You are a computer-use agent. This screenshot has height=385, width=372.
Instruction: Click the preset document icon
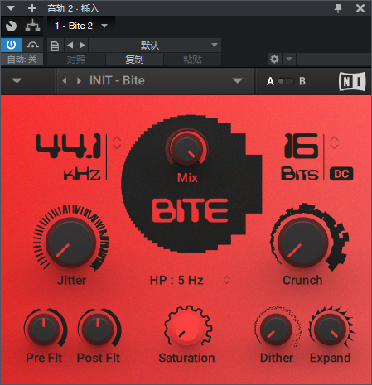[x=55, y=46]
